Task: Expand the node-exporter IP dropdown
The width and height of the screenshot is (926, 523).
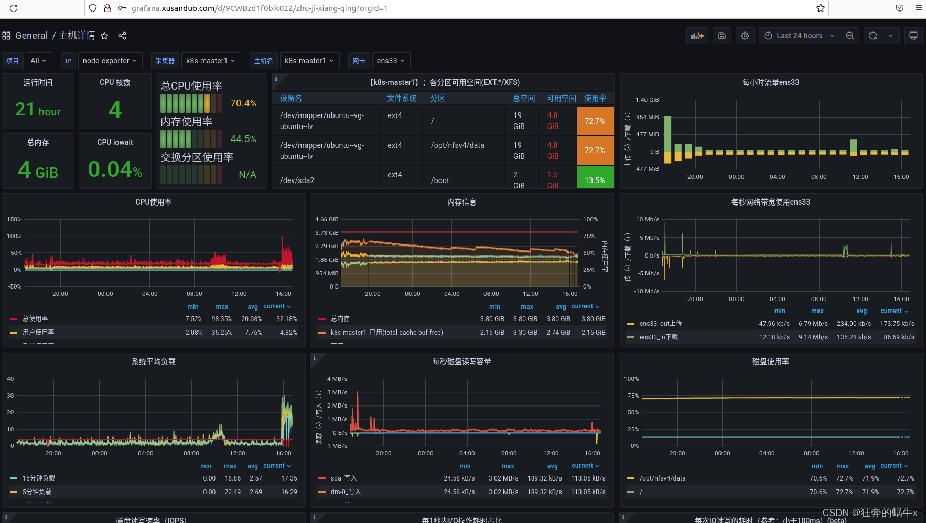Action: point(110,61)
